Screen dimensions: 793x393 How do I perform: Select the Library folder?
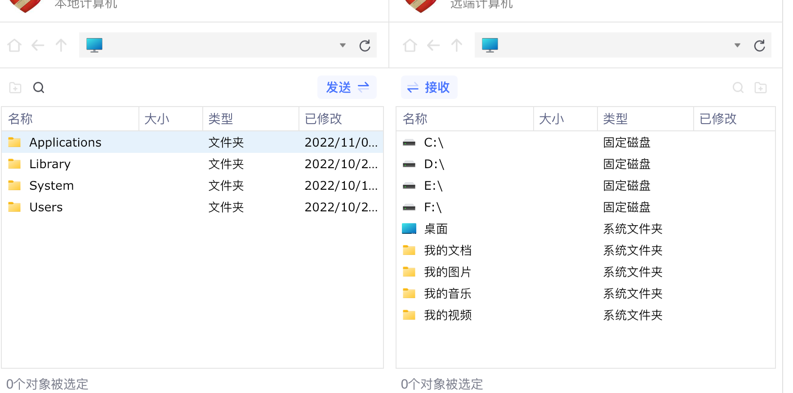(192, 164)
